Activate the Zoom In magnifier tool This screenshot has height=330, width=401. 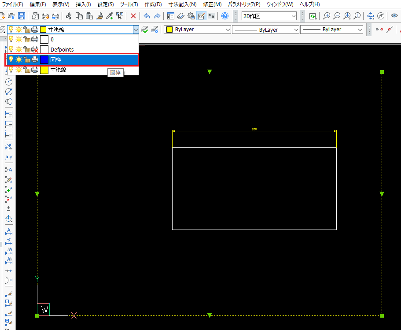327,16
